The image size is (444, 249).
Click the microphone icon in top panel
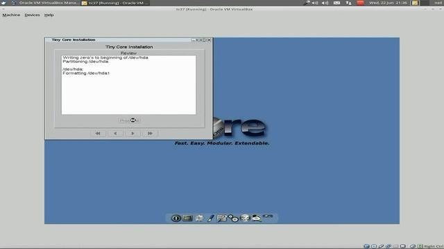(307, 3)
